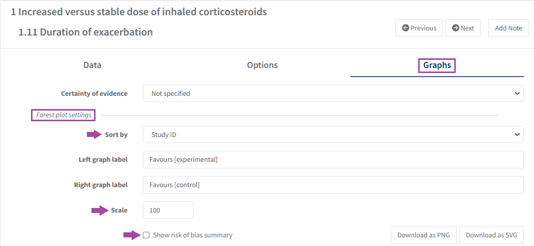
Task: Click the 1.11 Duration of exacerbation heading
Action: pos(85,32)
